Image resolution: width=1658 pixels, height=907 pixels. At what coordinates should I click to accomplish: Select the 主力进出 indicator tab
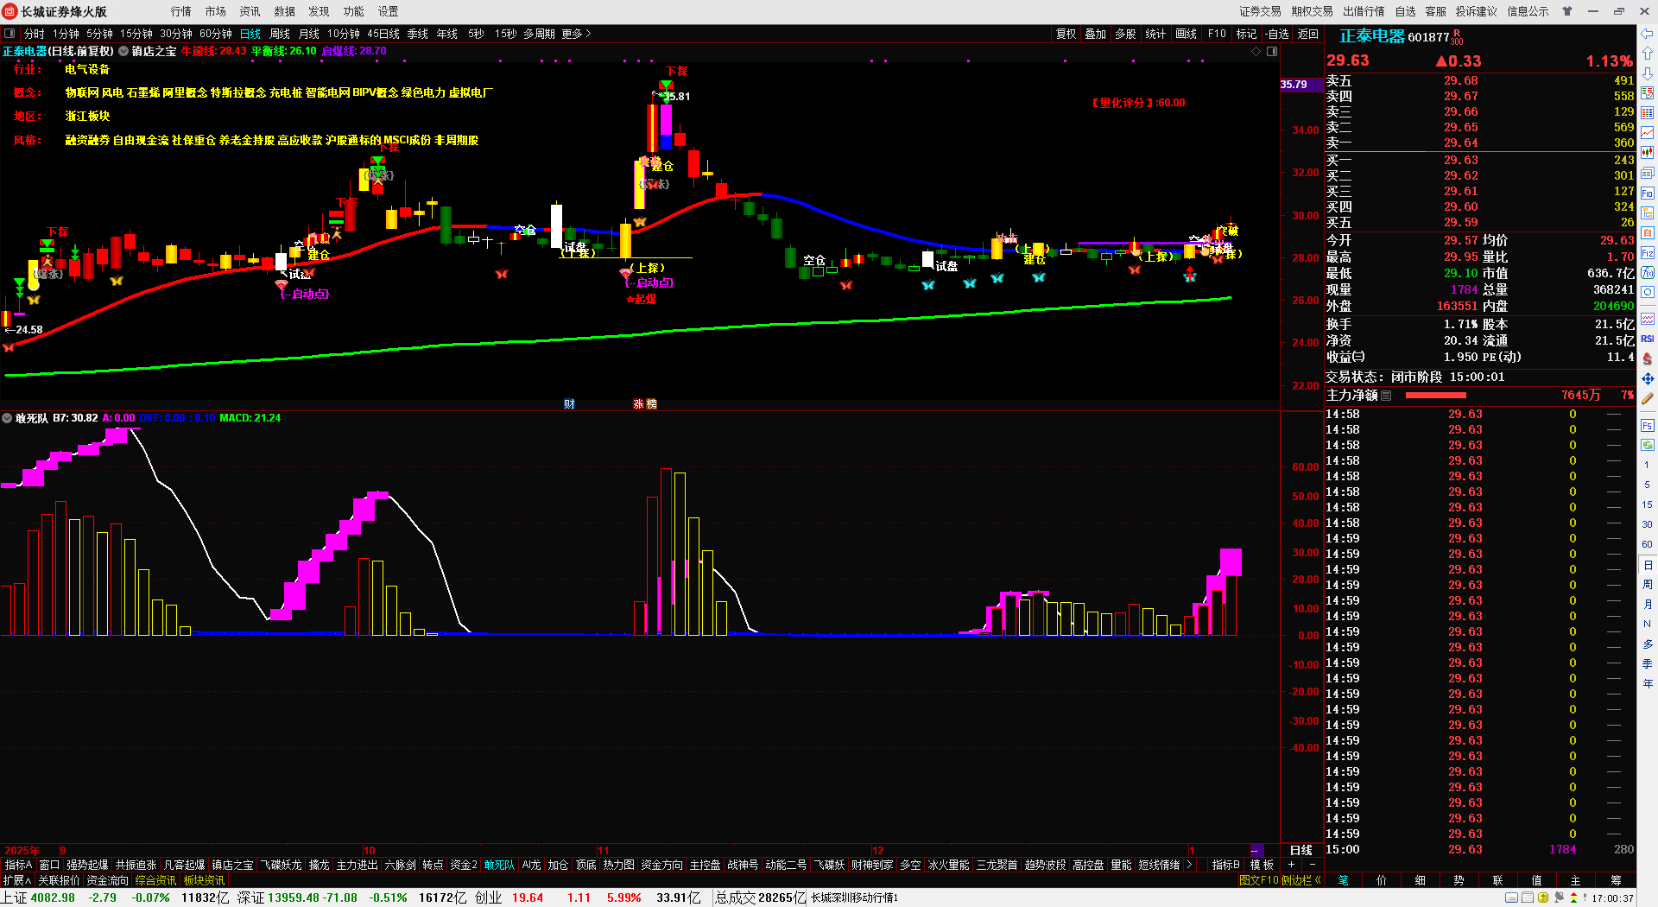coord(357,865)
